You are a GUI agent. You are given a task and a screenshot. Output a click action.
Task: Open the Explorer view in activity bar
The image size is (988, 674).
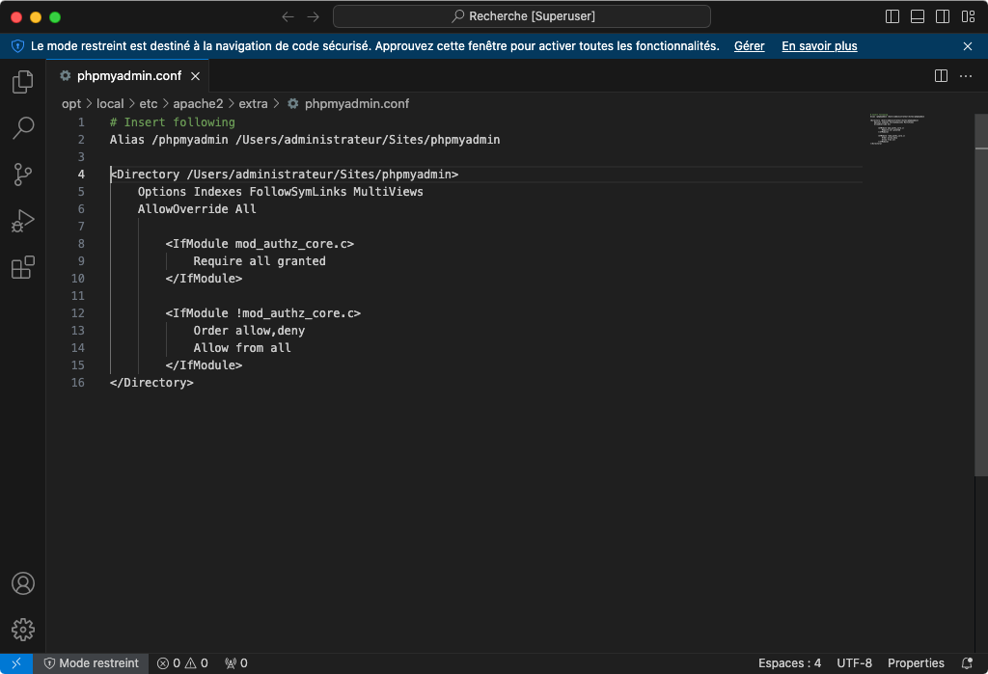[22, 82]
